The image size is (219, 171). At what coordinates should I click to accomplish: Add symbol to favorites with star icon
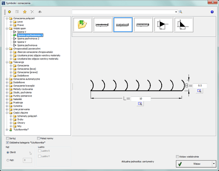tap(25, 12)
